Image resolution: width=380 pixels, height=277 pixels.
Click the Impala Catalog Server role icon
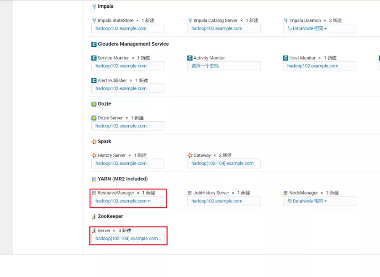point(190,21)
